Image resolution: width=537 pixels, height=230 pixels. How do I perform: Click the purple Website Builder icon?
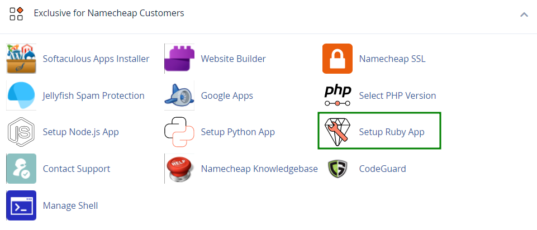click(x=179, y=59)
